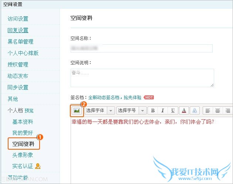The image size is (233, 184).
Task: Click inside the signature editor text area
Action: coord(152,150)
